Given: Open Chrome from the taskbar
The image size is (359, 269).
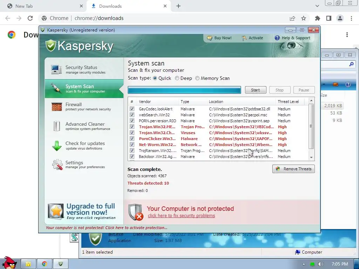Looking at the screenshot, I should click(45, 264).
